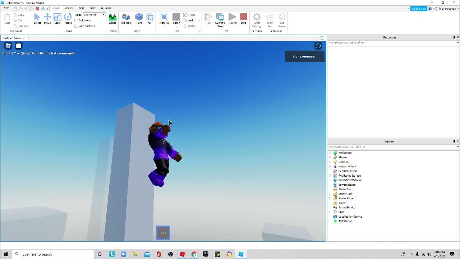
Task: Activate the Move tool
Action: coord(47,19)
